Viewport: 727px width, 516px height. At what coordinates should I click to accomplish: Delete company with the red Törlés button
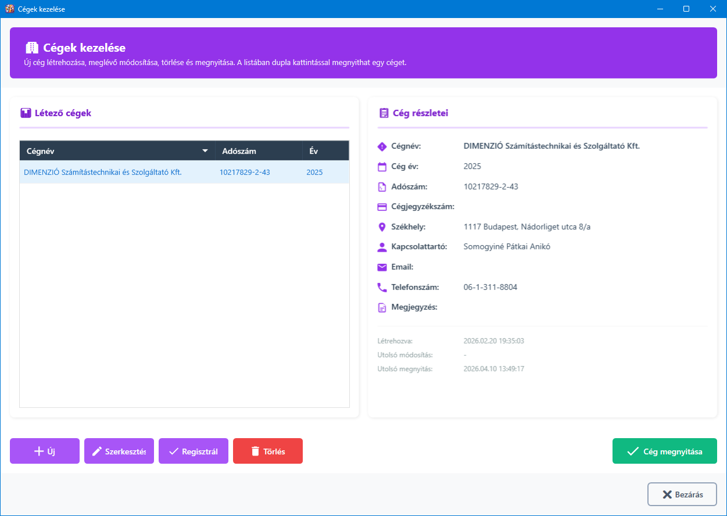click(x=268, y=451)
